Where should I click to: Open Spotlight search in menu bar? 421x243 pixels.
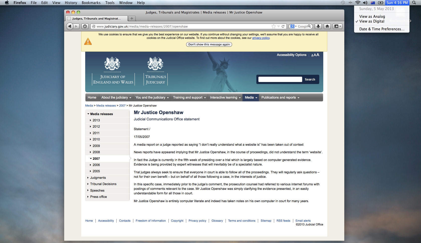tap(414, 3)
